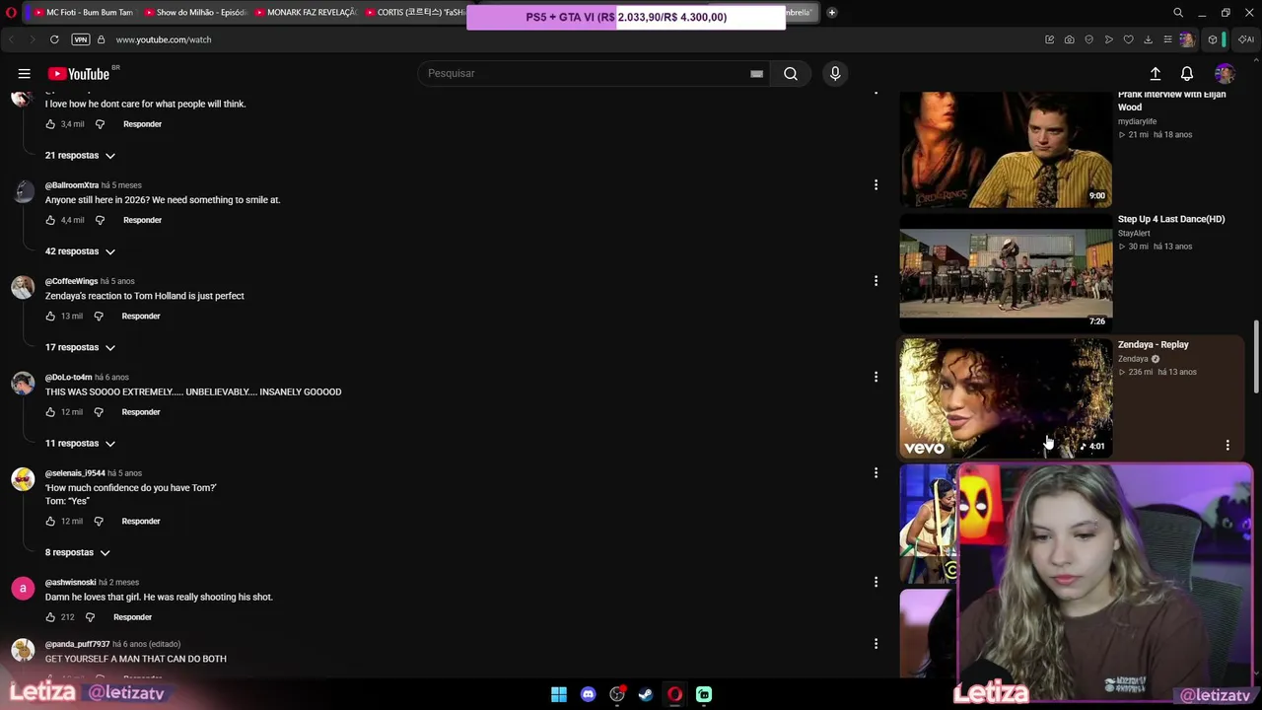Open options menu for @panda_puff7937 comment
This screenshot has width=1262, height=710.
(x=876, y=644)
